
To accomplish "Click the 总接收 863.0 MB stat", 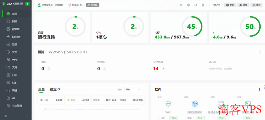I will pyautogui.click(x=131, y=100).
